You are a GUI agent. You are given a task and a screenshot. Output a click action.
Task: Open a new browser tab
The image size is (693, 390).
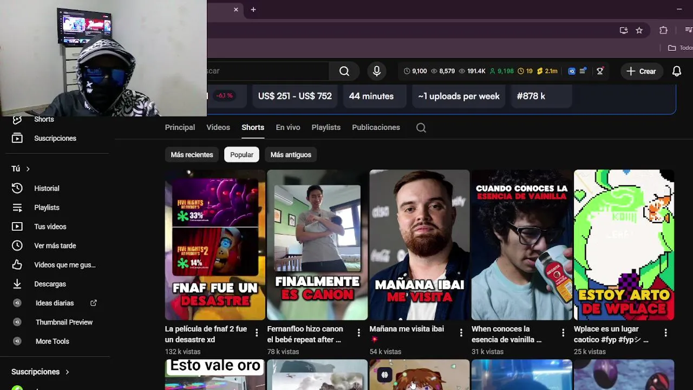click(253, 9)
